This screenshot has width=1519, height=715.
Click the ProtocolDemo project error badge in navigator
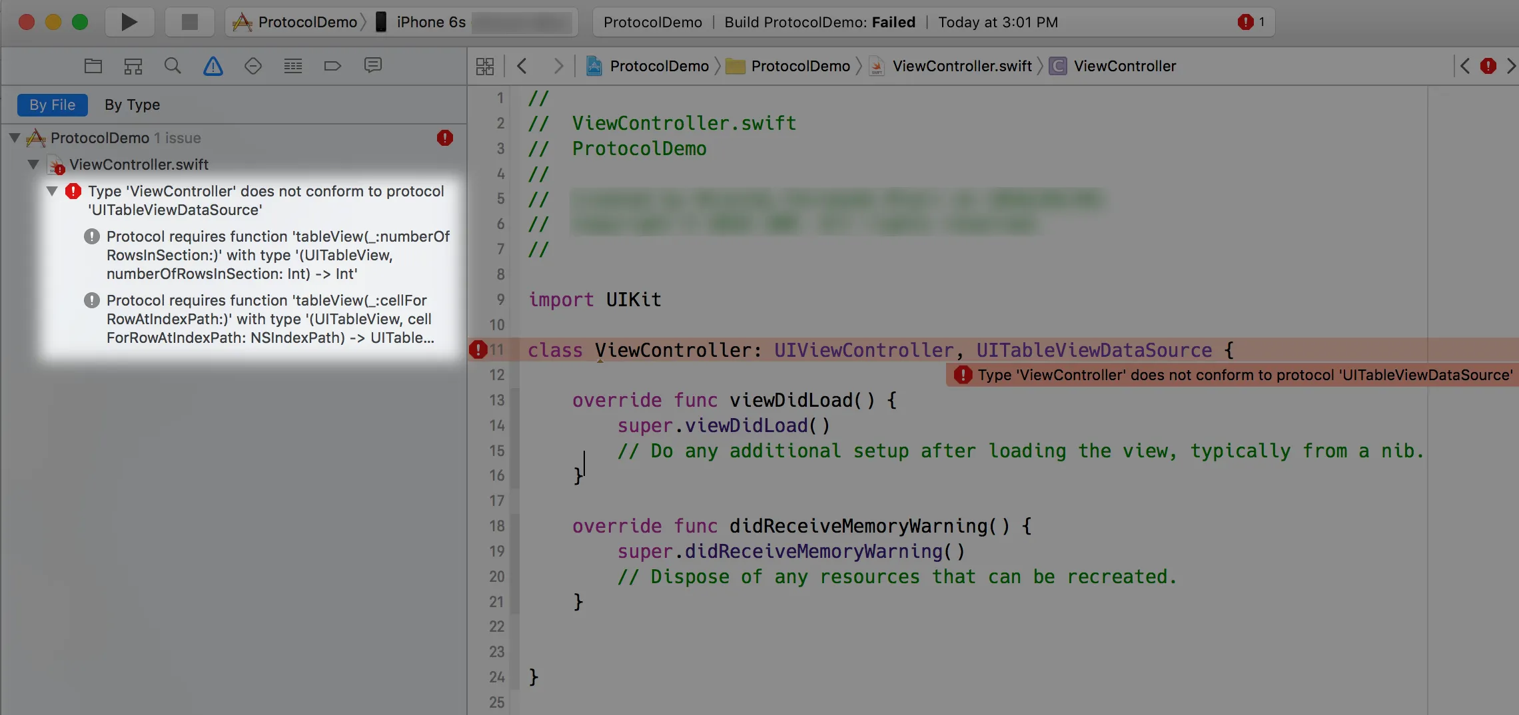(445, 138)
